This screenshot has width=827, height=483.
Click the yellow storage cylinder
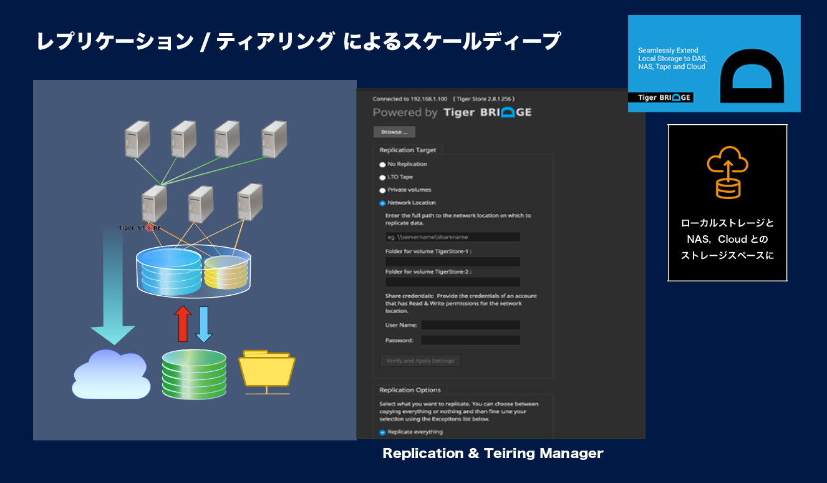click(x=225, y=271)
